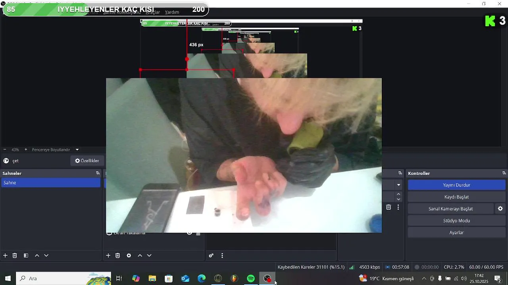The width and height of the screenshot is (508, 285).
Task: Click the Windows search box Ara
Action: click(64, 279)
